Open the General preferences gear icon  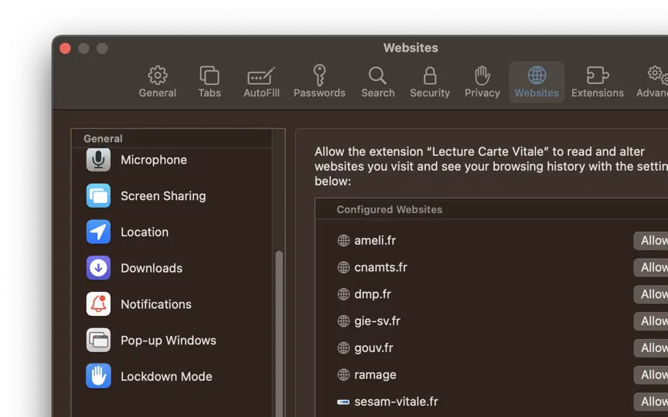(158, 76)
